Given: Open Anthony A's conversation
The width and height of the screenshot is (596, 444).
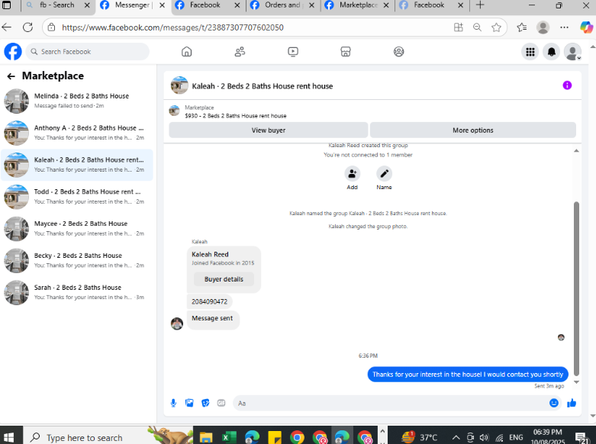Looking at the screenshot, I should point(77,133).
